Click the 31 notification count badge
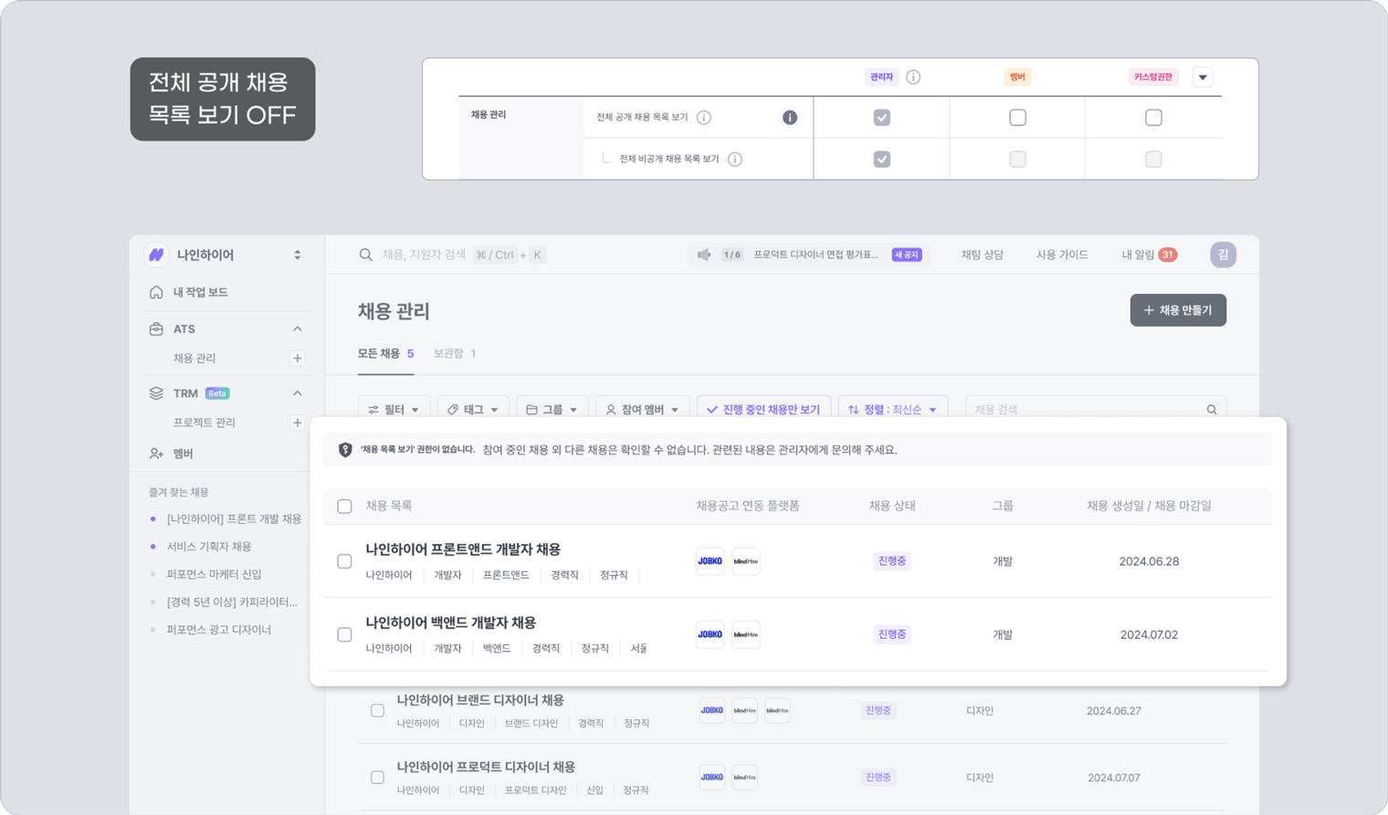1388x815 pixels. click(x=1168, y=255)
